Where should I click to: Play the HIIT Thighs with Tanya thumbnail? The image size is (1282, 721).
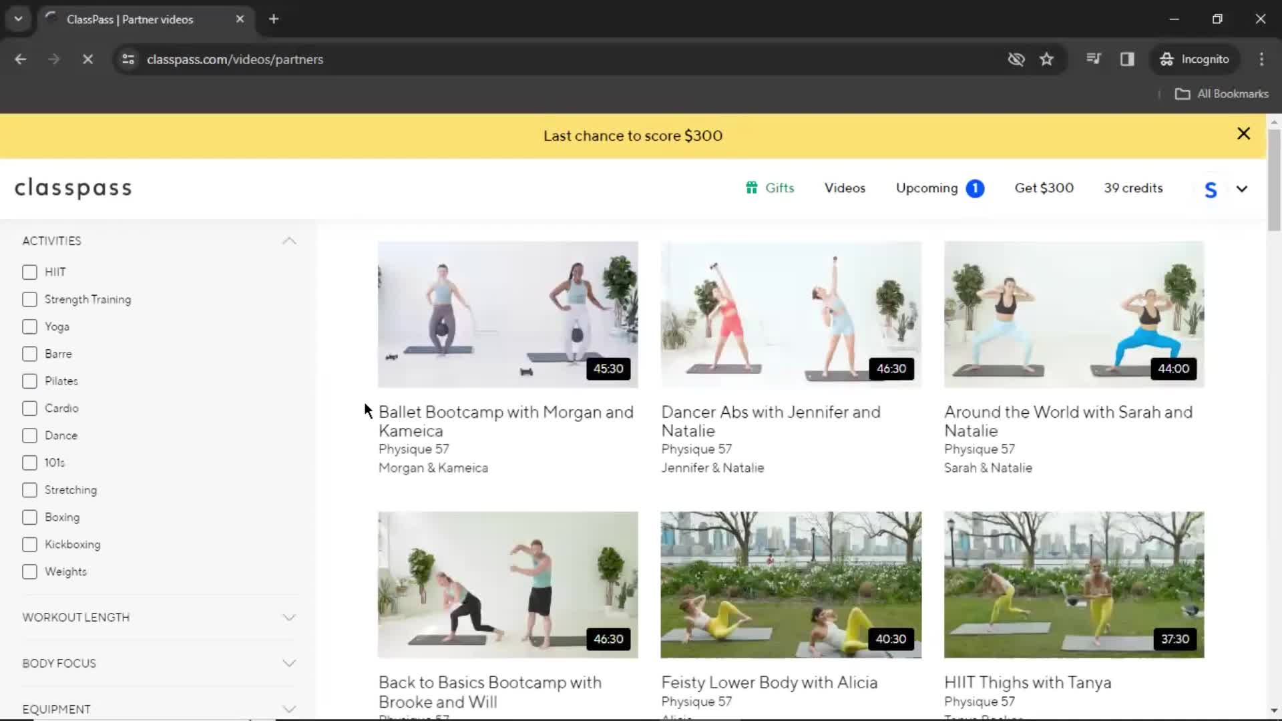[1074, 585]
